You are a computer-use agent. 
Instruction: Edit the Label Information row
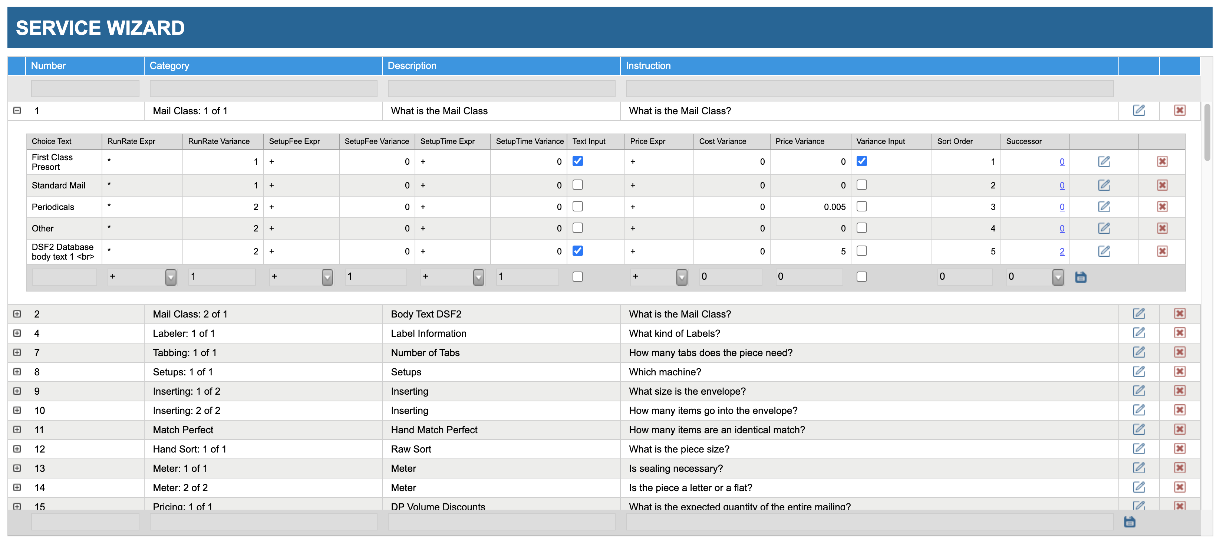1139,333
